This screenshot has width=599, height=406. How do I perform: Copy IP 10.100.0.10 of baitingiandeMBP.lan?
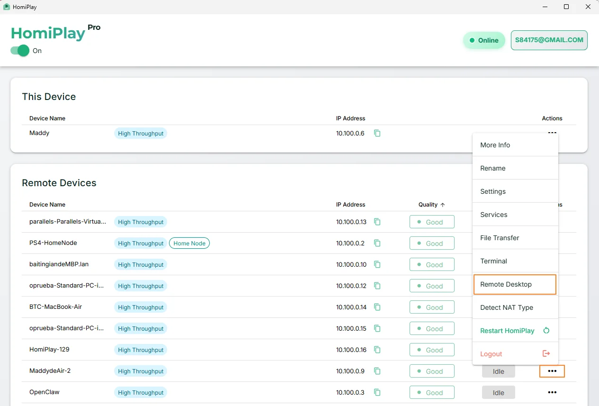tap(377, 264)
